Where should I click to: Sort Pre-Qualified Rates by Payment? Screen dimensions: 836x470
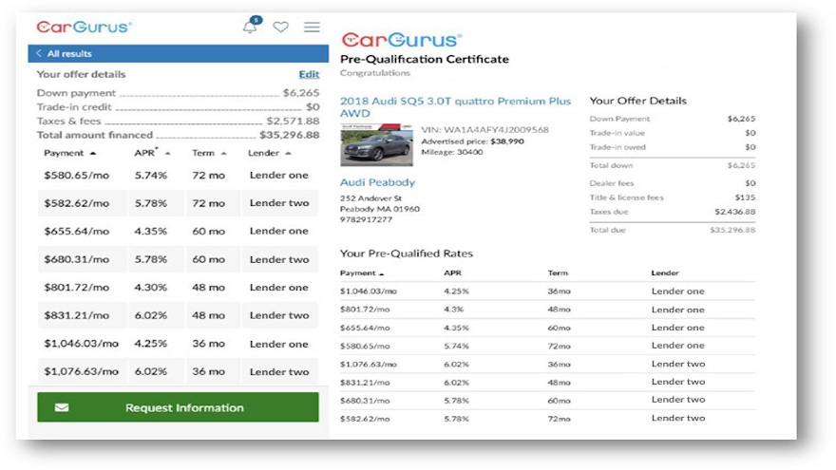coord(362,273)
